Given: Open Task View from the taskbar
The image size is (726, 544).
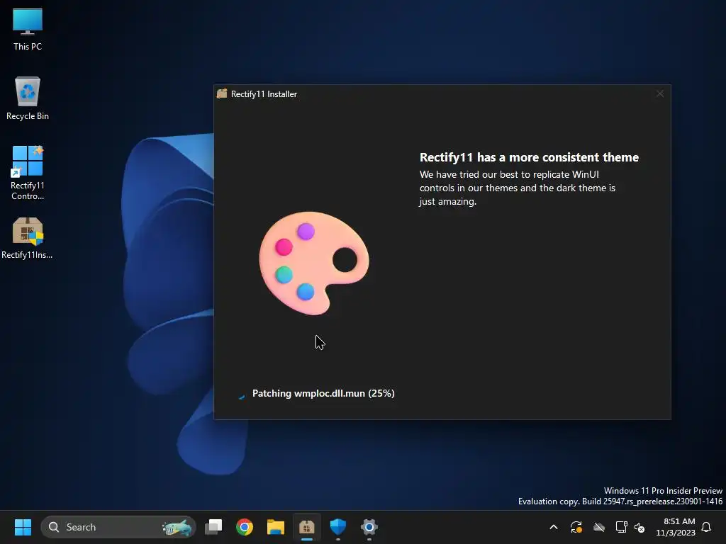Looking at the screenshot, I should point(213,527).
